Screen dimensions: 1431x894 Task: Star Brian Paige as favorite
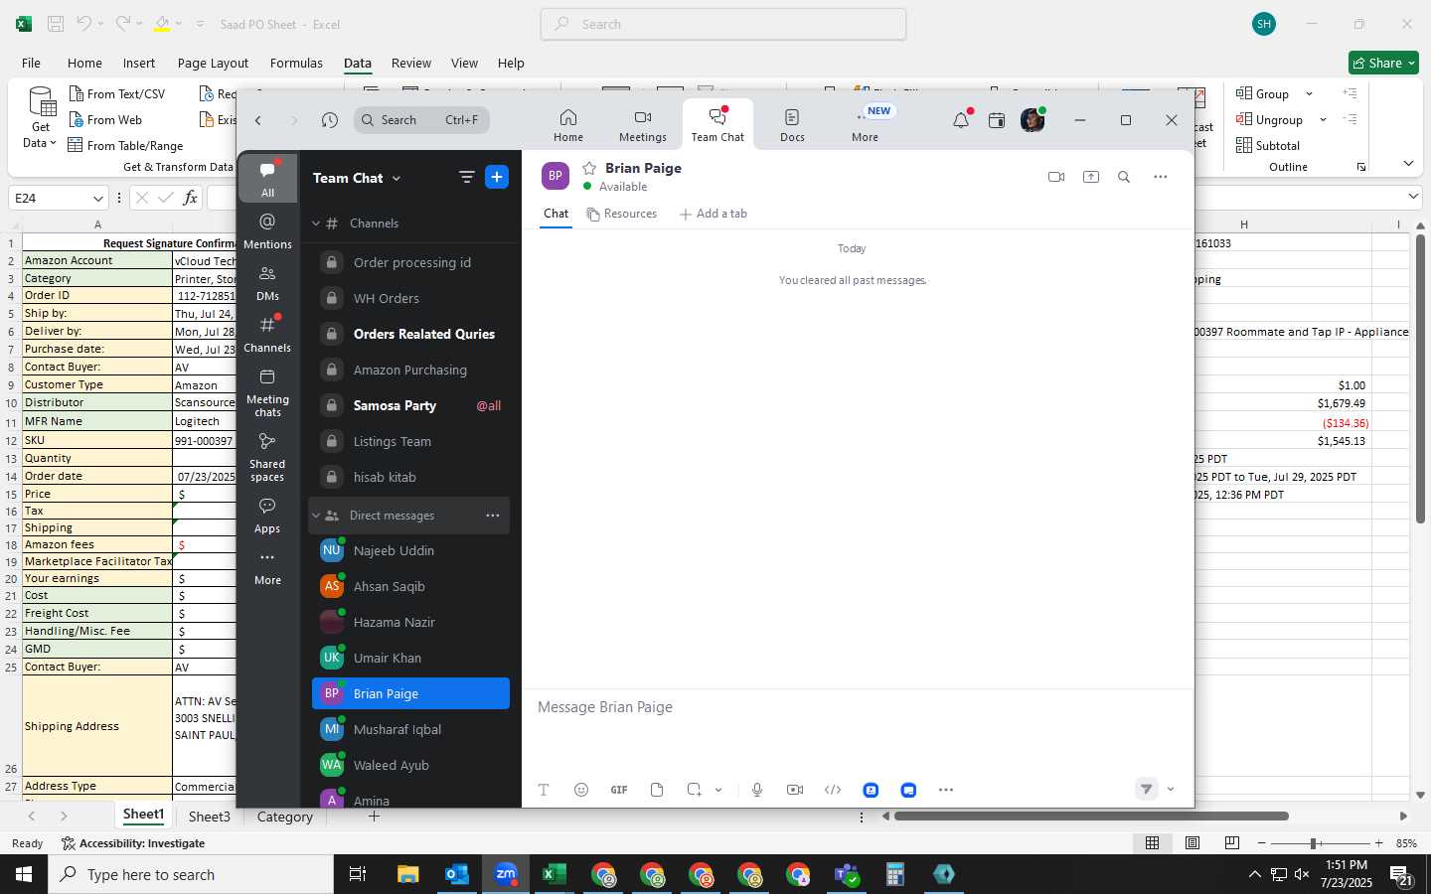click(x=589, y=168)
